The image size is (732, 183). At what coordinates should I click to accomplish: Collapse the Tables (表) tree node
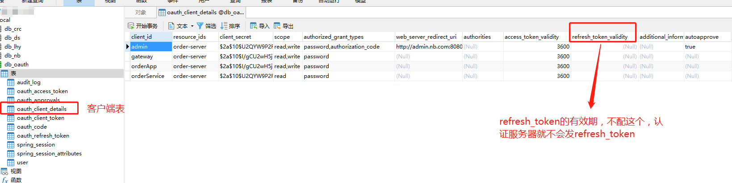pyautogui.click(x=4, y=73)
